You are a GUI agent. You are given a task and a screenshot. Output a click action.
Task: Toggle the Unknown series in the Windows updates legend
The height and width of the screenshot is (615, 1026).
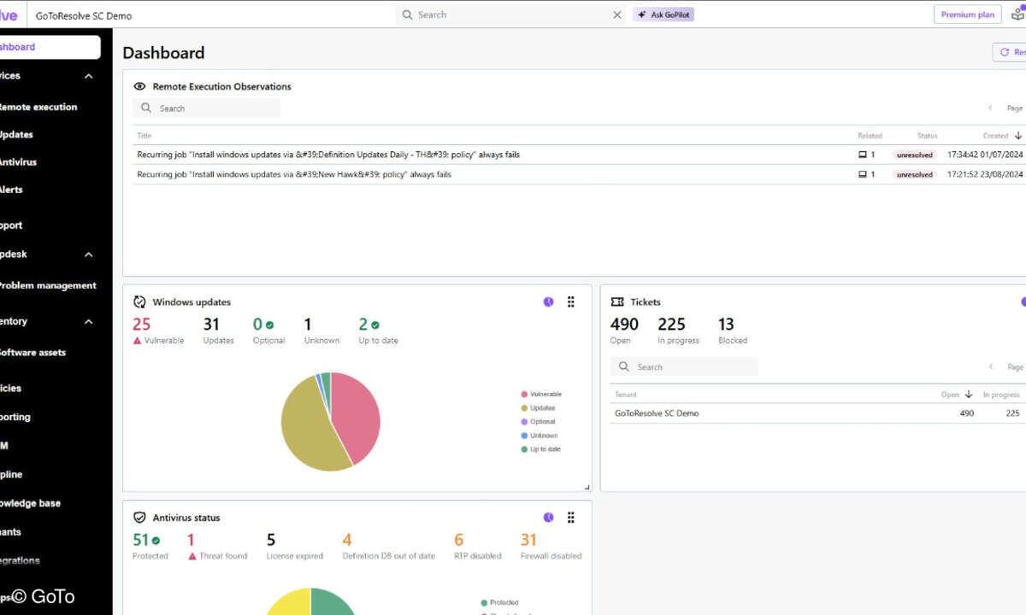coord(539,436)
